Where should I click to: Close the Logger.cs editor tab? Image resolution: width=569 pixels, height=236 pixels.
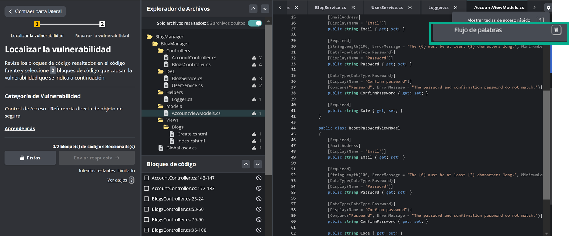pyautogui.click(x=455, y=7)
